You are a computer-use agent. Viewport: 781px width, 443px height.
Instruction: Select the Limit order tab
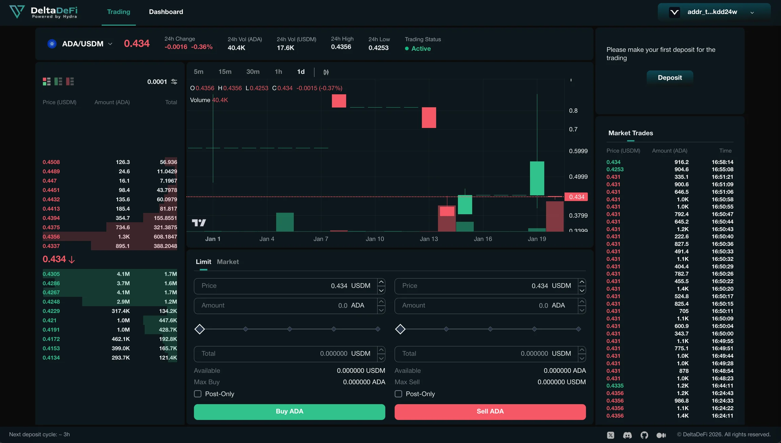click(203, 262)
